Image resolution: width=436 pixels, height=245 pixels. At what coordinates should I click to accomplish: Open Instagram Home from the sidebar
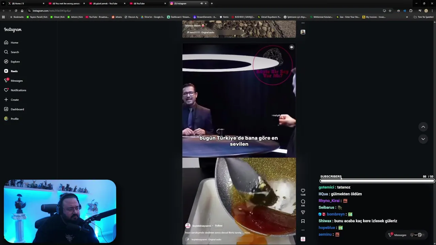point(11,43)
